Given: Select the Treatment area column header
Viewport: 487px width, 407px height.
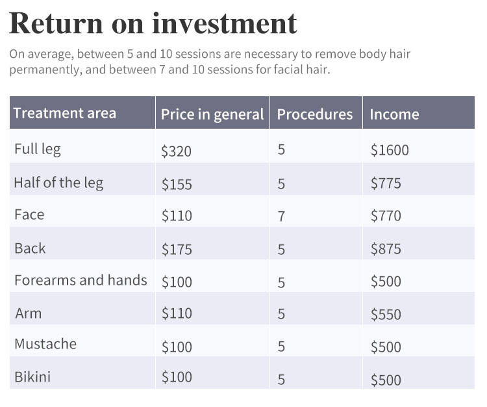Looking at the screenshot, I should coord(64,113).
